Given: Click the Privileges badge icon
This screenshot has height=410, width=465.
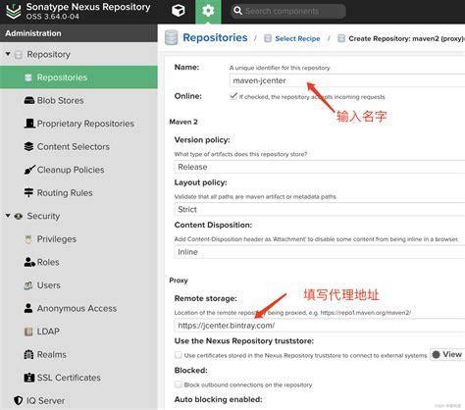Looking at the screenshot, I should [x=28, y=239].
